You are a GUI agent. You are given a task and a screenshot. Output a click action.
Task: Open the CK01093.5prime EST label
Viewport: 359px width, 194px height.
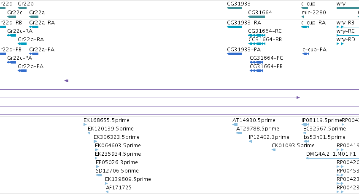click(x=293, y=146)
